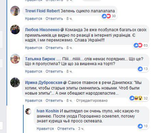Click the wow emoji reaction with 32 count

tap(141, 98)
